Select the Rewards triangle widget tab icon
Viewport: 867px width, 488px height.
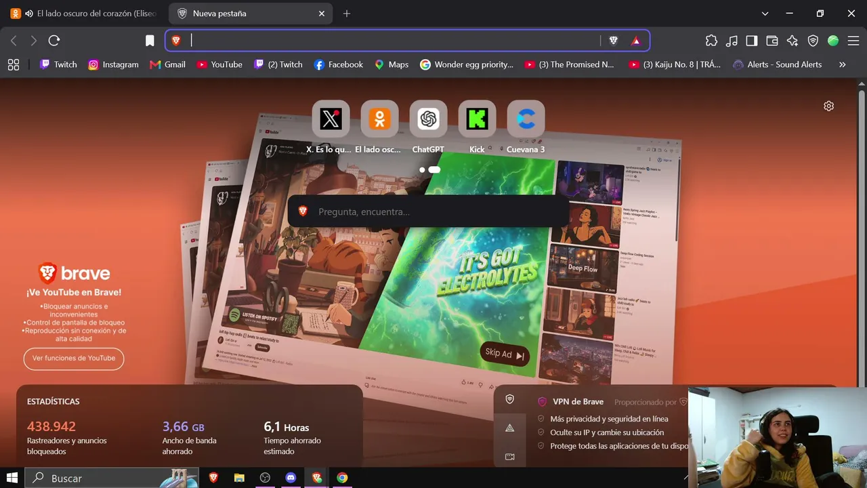510,428
